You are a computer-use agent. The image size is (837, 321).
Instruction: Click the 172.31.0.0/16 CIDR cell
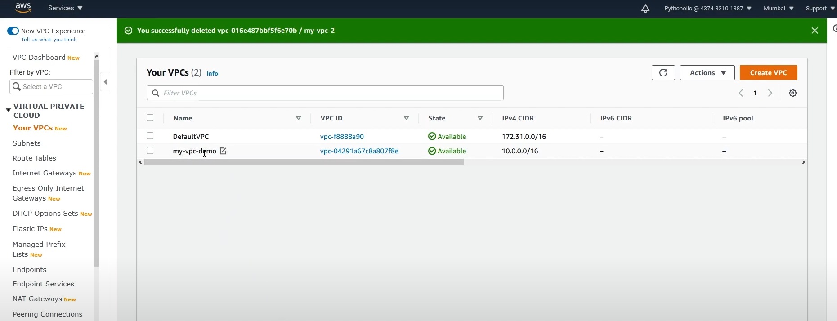click(x=524, y=137)
